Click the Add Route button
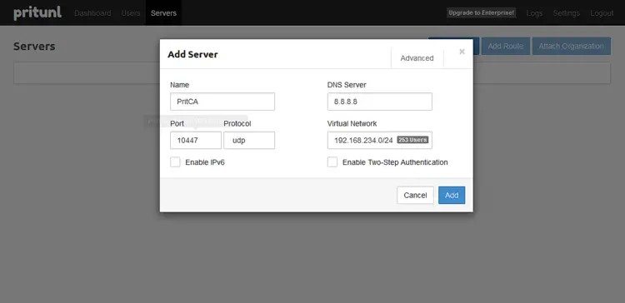The height and width of the screenshot is (303, 625). (x=506, y=46)
